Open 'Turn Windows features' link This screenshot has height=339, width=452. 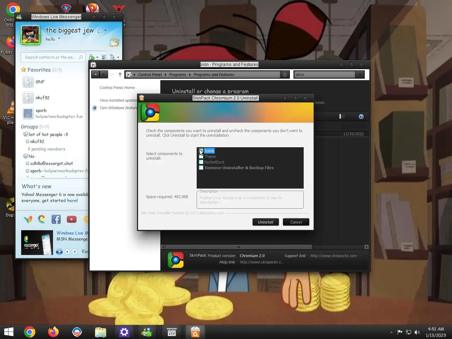[x=118, y=108]
